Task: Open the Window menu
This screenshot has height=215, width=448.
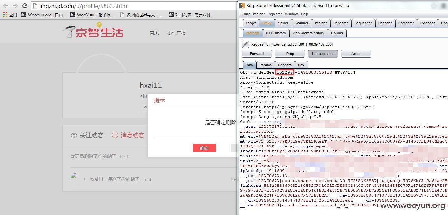Action: point(292,14)
